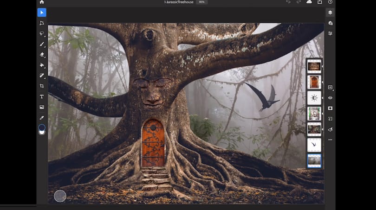Select the Type tool
The height and width of the screenshot is (210, 376).
click(x=42, y=96)
